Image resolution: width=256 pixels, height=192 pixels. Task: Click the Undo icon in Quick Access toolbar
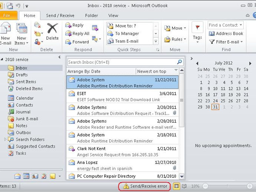[x=18, y=6]
